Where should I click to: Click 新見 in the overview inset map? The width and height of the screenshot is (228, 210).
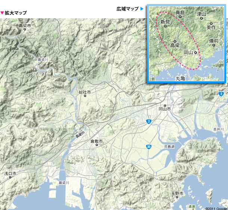165,22
